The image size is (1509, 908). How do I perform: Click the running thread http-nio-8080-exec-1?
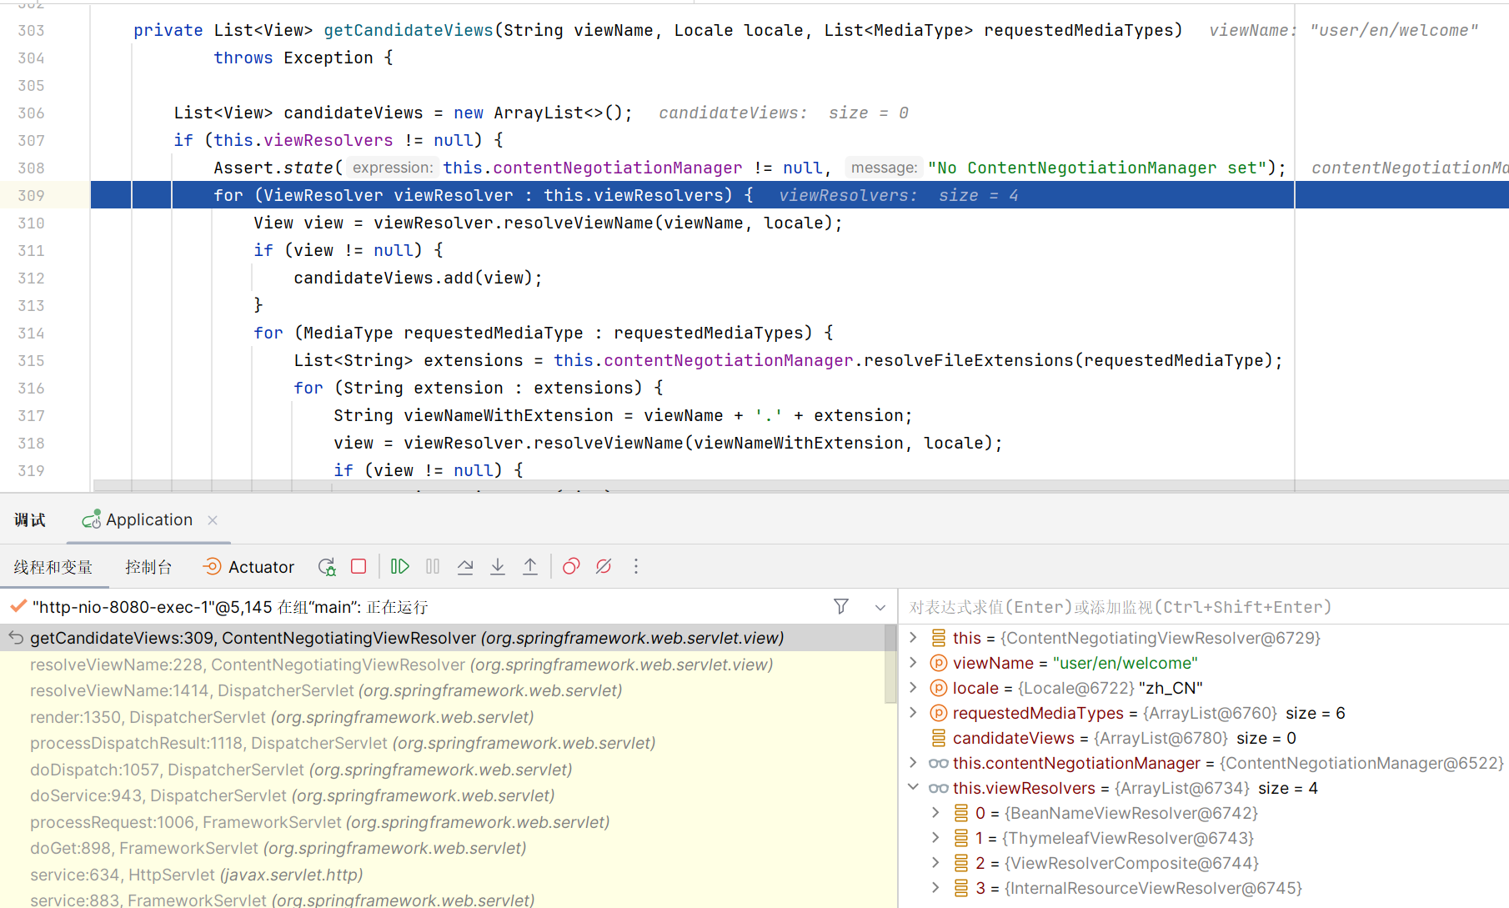229,607
